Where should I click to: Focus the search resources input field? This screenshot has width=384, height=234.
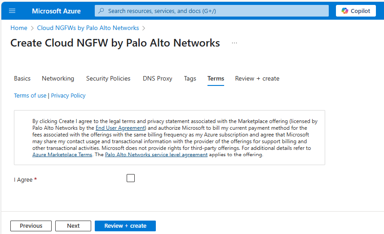[x=216, y=11]
